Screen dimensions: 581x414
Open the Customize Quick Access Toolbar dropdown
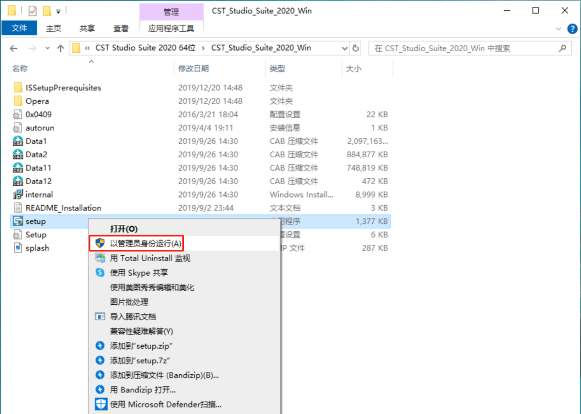[x=58, y=11]
